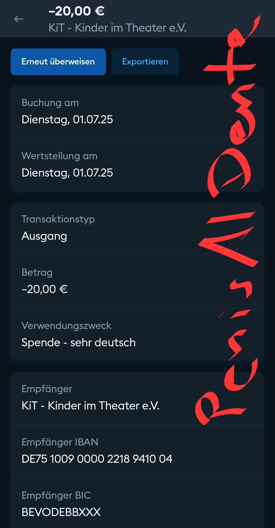Tap the Betrag label

point(37,272)
